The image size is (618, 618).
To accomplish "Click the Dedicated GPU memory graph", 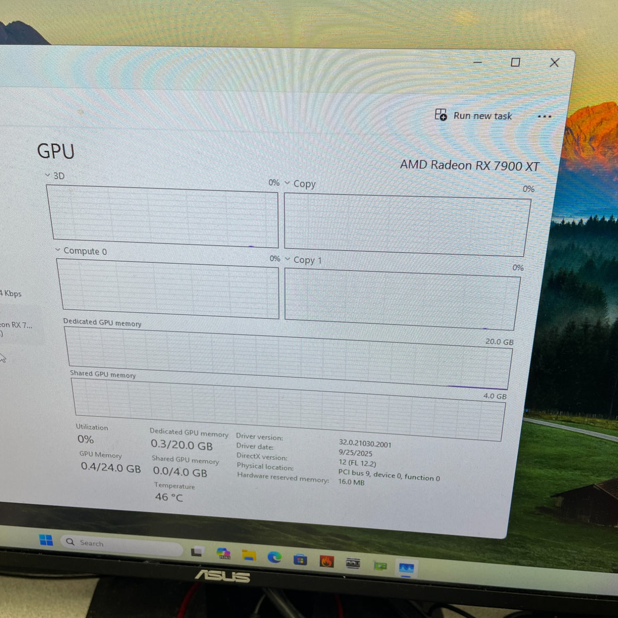I will click(288, 358).
